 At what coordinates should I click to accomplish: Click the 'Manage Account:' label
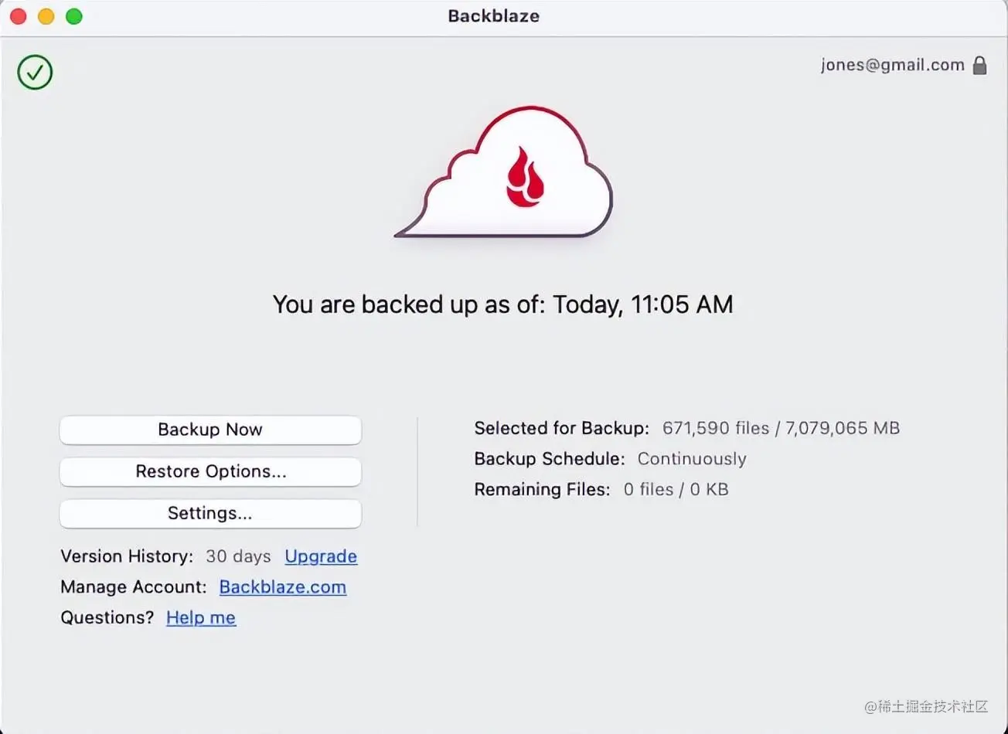point(134,587)
